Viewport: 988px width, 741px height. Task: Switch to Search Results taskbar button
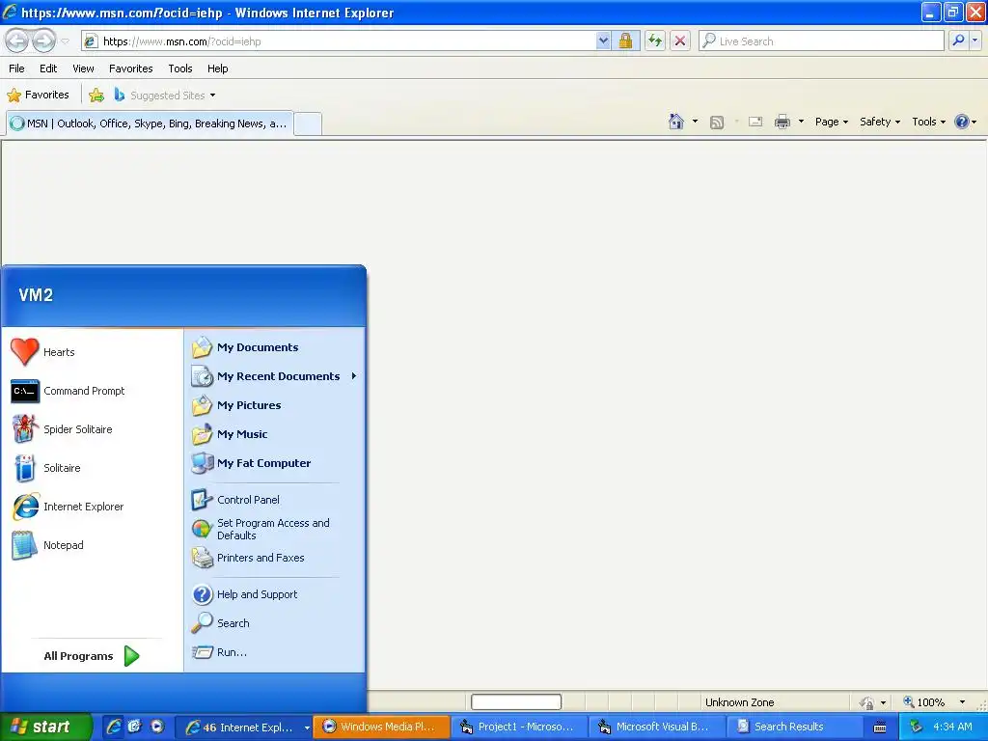[795, 727]
